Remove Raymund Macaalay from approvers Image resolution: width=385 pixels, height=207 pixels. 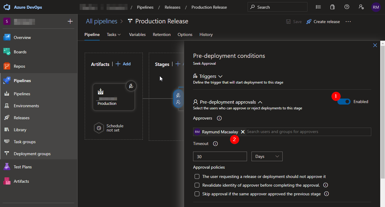[242, 132]
